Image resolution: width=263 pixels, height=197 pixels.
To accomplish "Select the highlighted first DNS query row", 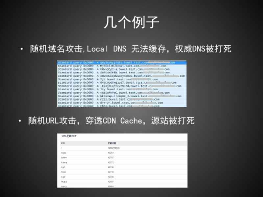I will pyautogui.click(x=122, y=62).
